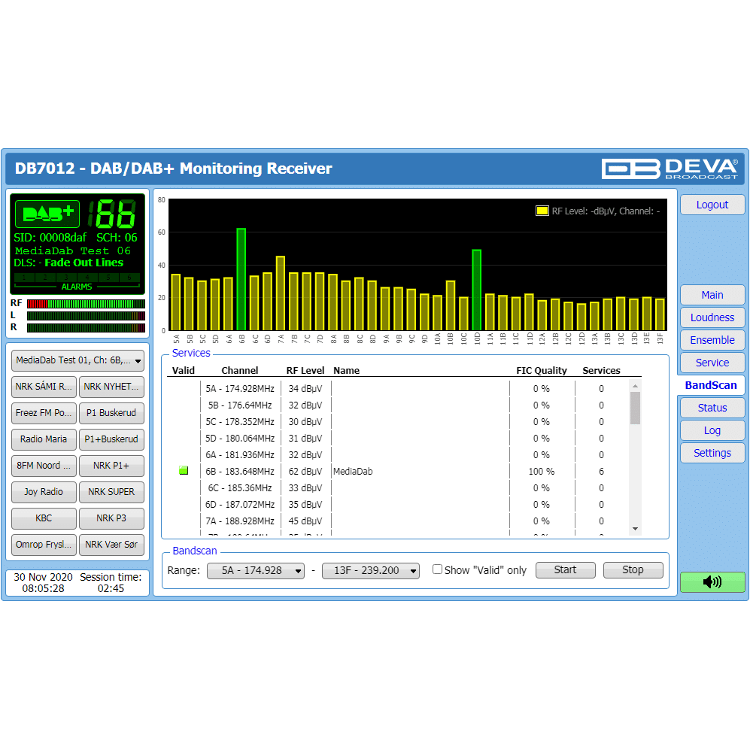Click the green speaker audio button
The width and height of the screenshot is (750, 750).
tap(712, 581)
